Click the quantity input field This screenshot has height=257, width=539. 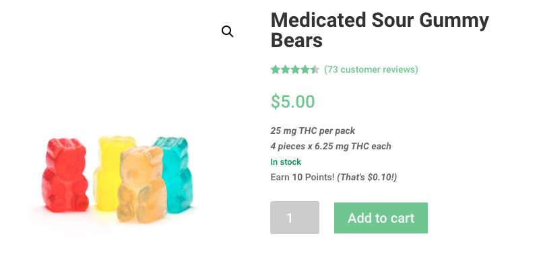point(294,217)
